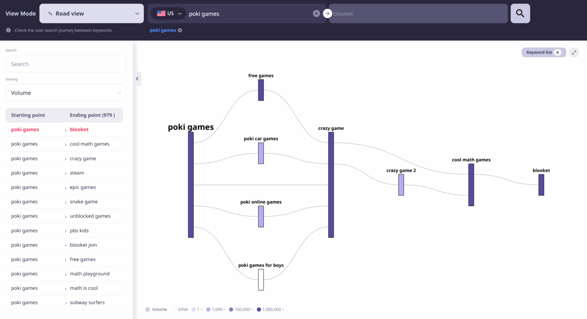Remove the poki games keyword chip
Viewport: 587px width, 319px height.
[180, 30]
